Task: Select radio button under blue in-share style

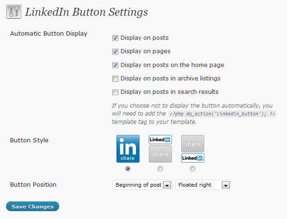Action: (x=128, y=169)
